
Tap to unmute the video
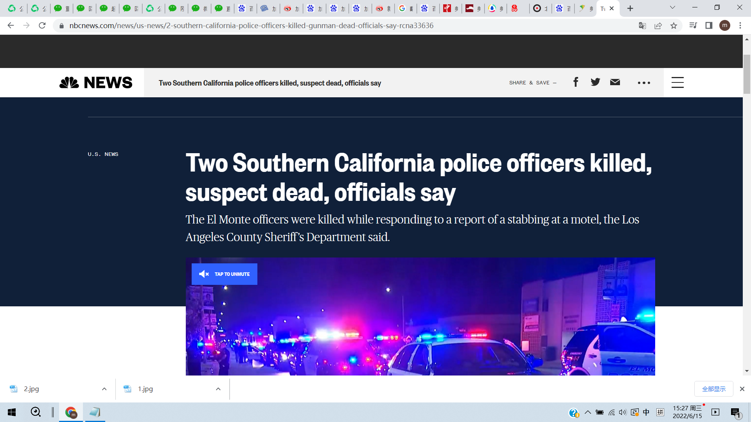tap(225, 274)
